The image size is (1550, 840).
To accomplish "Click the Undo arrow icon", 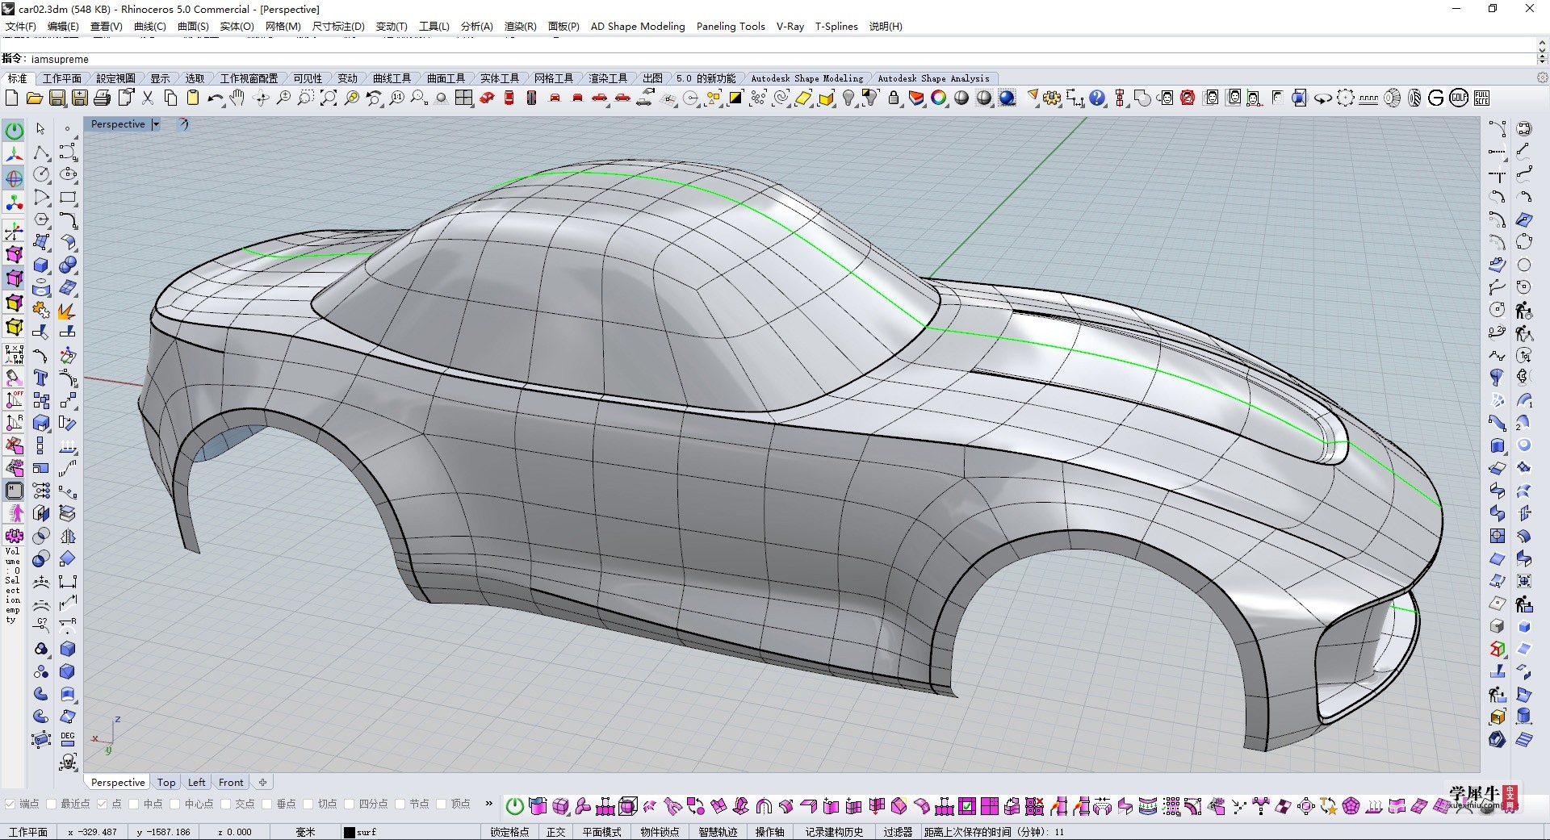I will tap(215, 98).
